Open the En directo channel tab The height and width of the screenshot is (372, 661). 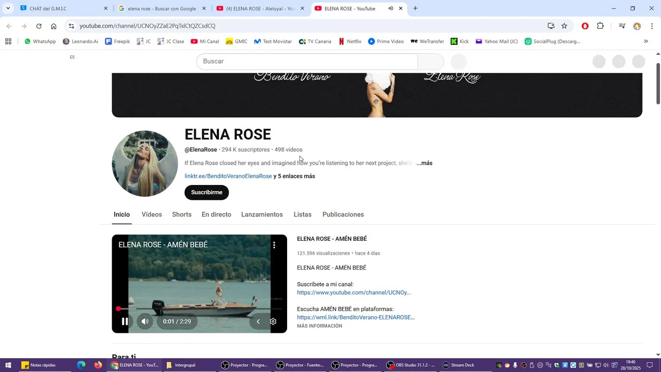216,214
